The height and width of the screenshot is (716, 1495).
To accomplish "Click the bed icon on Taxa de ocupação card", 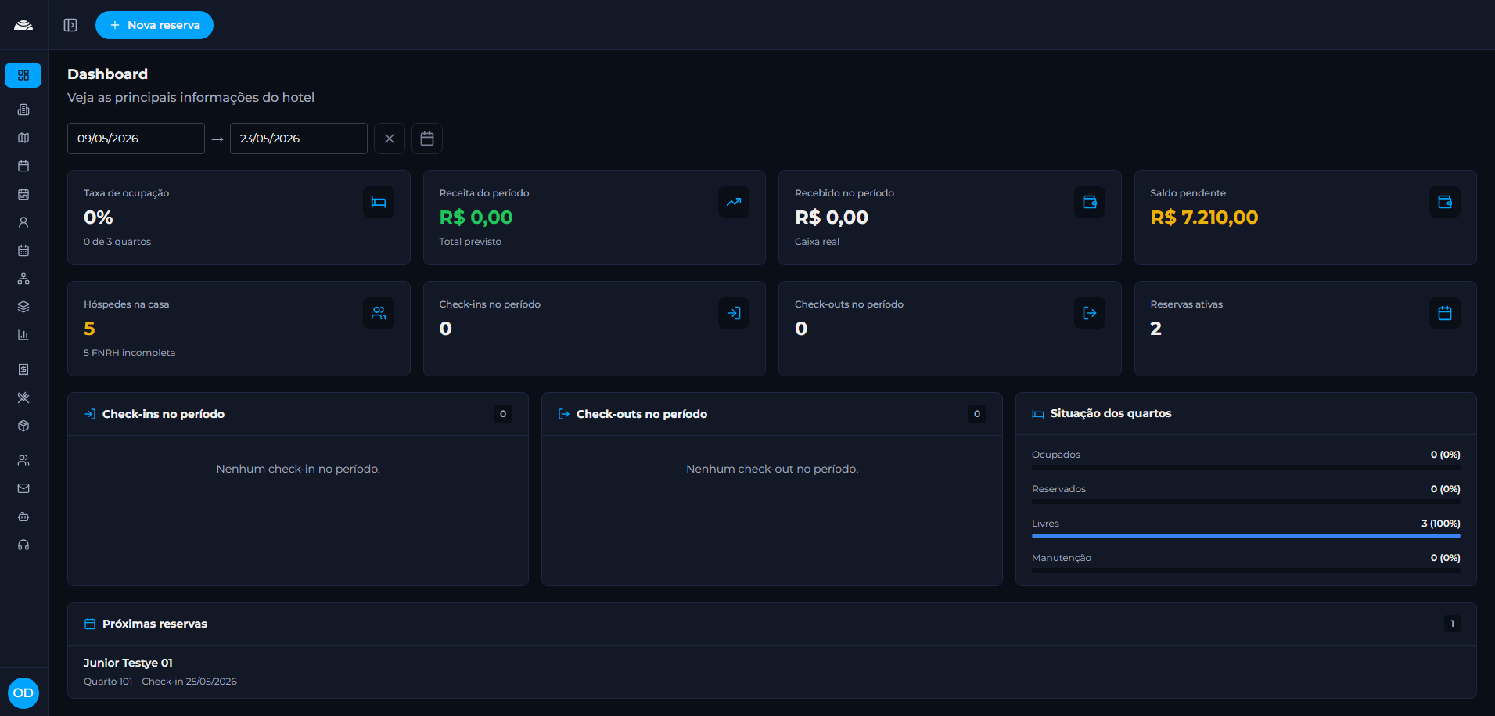I will (379, 202).
